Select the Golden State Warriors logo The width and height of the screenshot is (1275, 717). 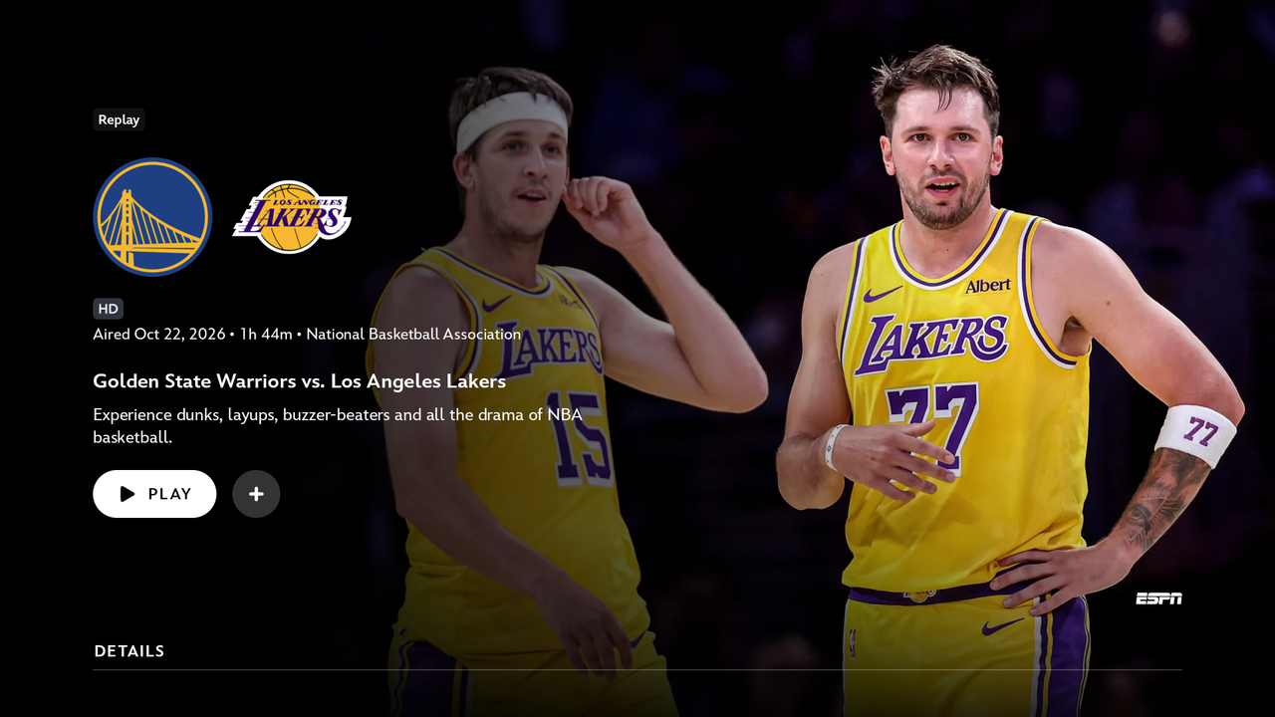tap(152, 217)
